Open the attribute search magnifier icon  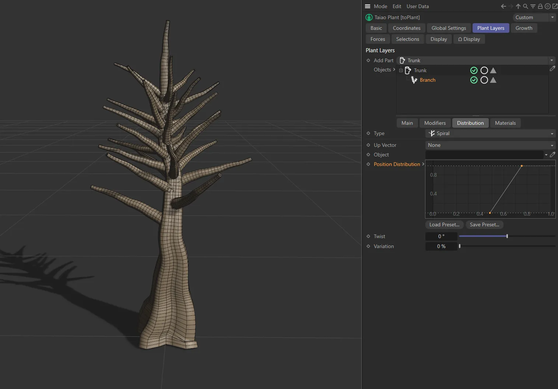coord(526,6)
